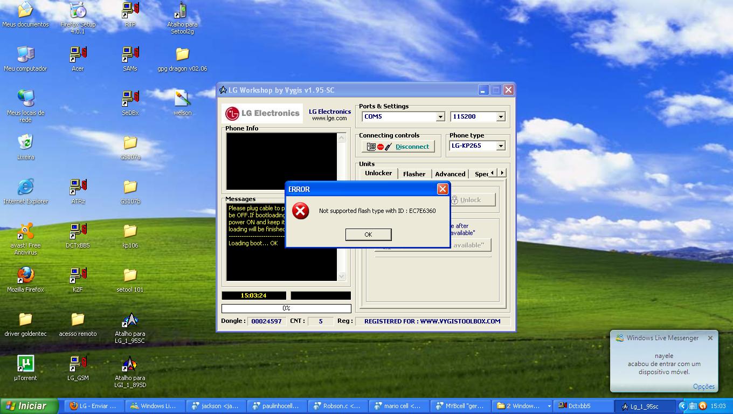Viewport: 733px width, 414px height.
Task: Click Opções in Messenger notification
Action: click(x=704, y=387)
